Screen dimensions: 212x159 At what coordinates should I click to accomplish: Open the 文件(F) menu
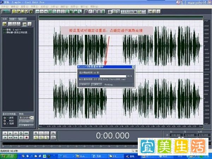[x=5, y=6]
